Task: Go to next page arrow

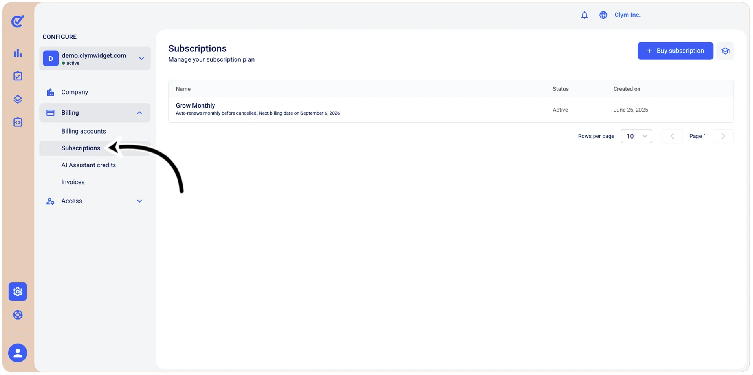Action: point(723,136)
